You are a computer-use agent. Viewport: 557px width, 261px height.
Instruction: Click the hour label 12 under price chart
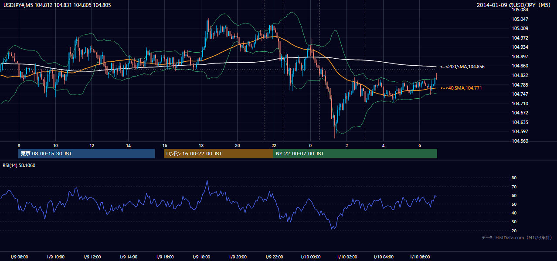click(x=92, y=145)
